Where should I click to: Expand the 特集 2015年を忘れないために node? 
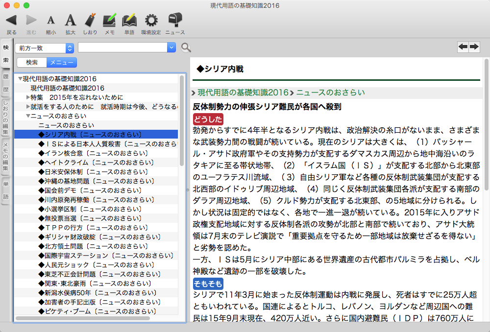pos(28,97)
